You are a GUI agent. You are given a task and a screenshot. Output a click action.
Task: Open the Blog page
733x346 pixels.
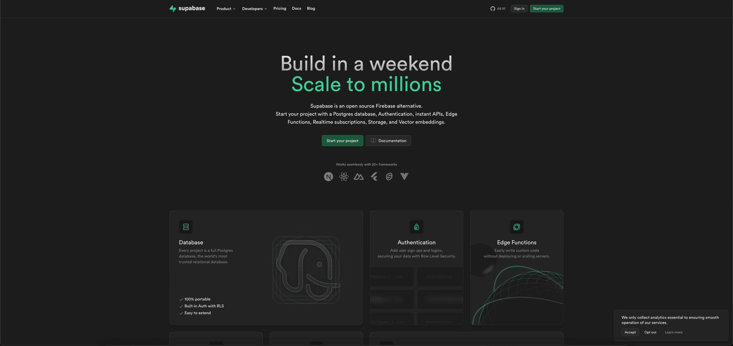(x=311, y=9)
